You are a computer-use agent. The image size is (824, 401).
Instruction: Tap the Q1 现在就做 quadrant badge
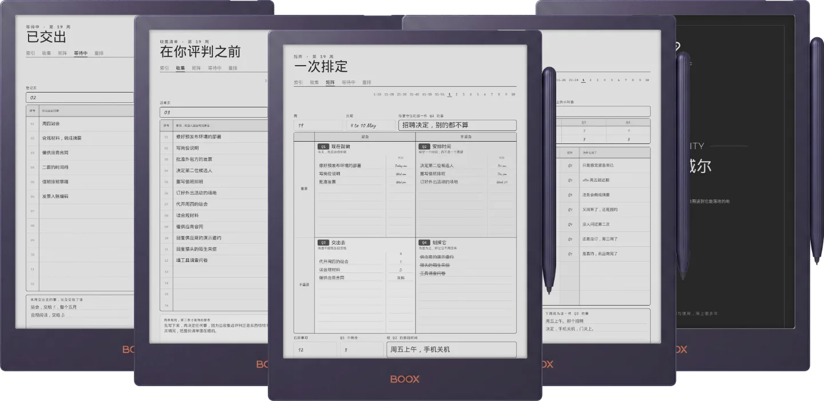coord(323,147)
